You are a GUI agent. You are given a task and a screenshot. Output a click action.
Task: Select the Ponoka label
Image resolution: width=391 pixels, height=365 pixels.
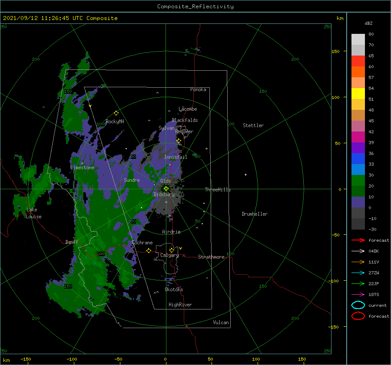coord(198,89)
